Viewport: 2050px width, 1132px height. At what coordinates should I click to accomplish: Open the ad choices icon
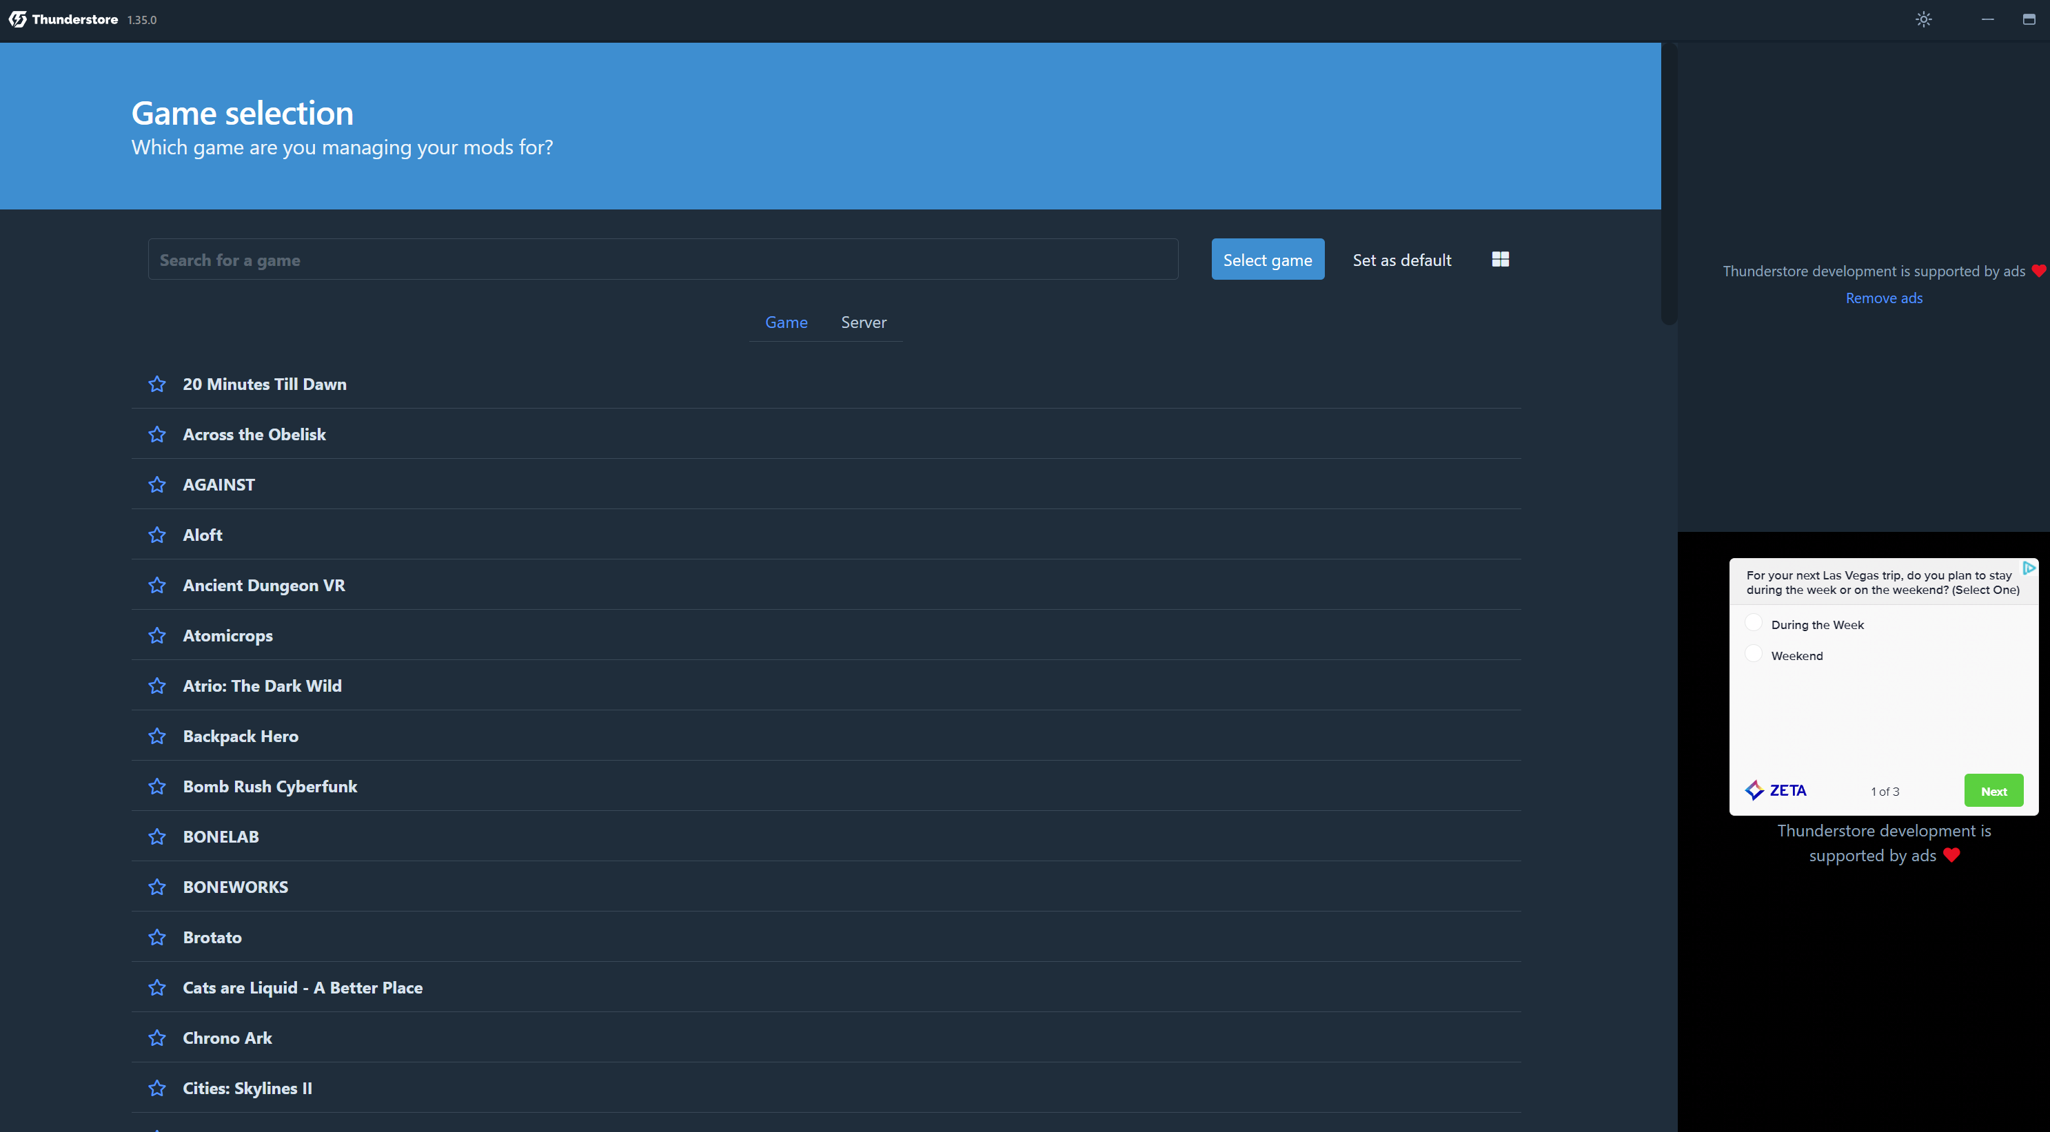[2029, 567]
